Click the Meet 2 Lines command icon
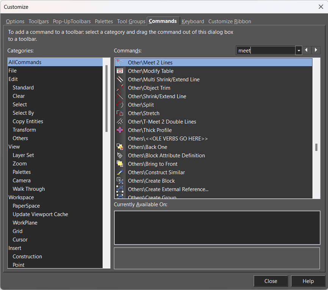This screenshot has width=328, height=290. tap(120, 62)
